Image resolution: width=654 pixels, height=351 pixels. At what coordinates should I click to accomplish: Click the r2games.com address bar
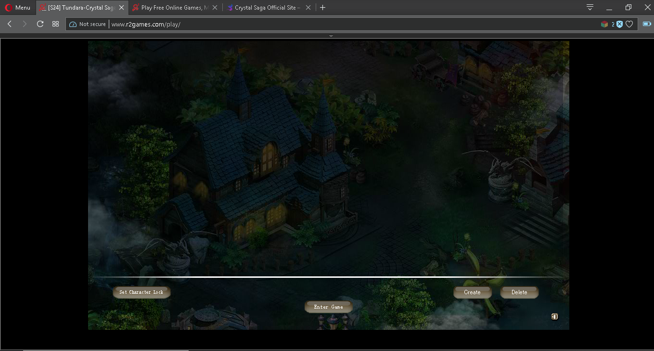coord(337,24)
